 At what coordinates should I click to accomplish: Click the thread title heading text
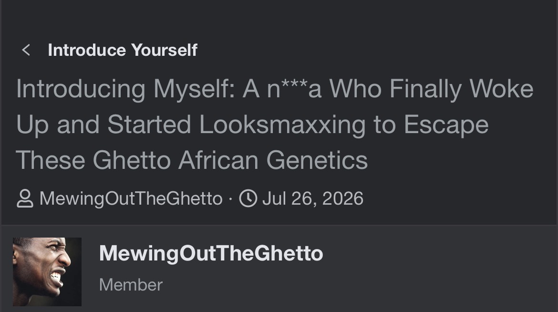click(x=274, y=125)
